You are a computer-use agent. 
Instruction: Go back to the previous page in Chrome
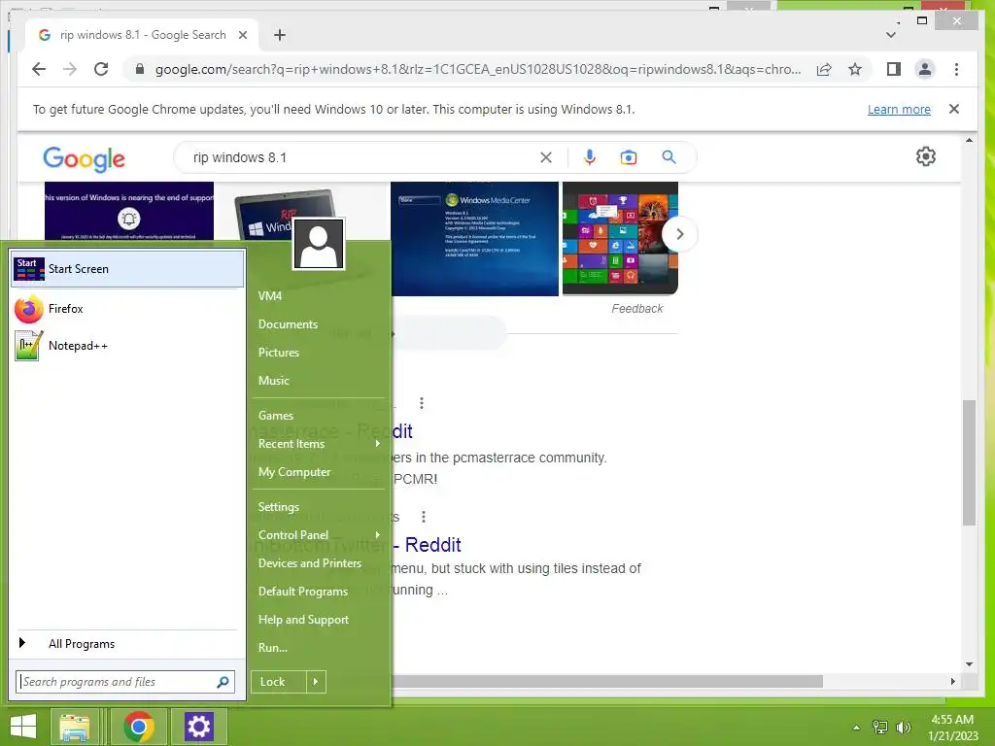coord(39,69)
